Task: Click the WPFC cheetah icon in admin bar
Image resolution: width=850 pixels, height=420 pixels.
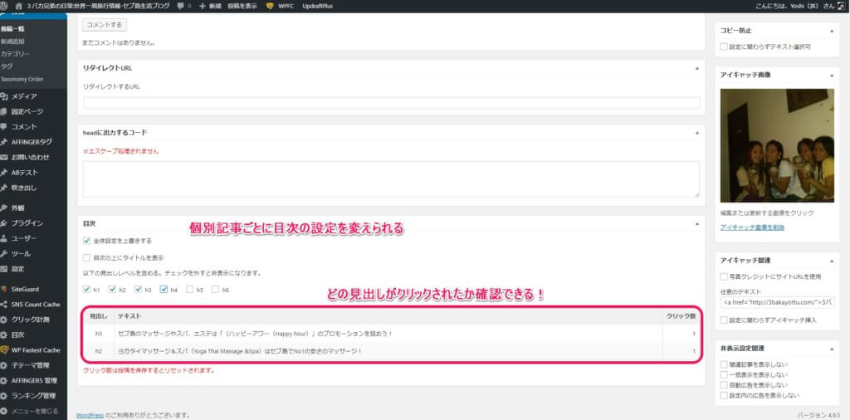Action: click(x=270, y=7)
